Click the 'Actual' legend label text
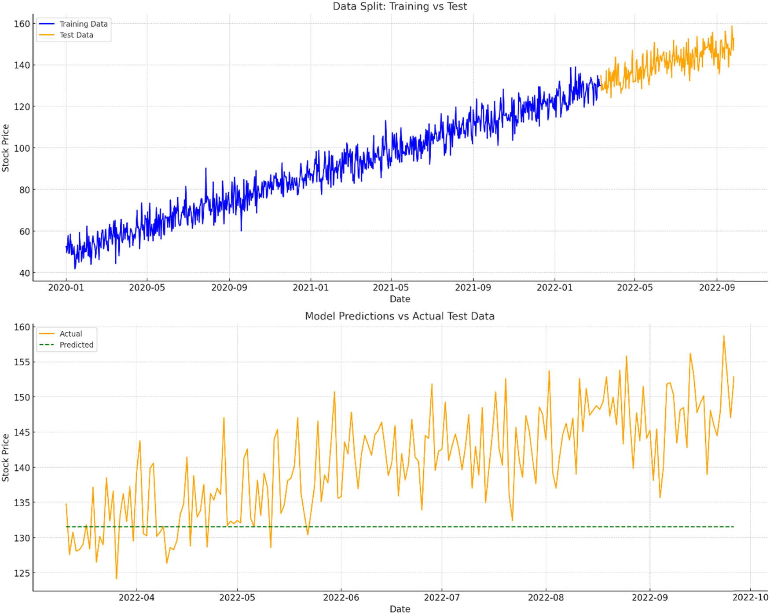The width and height of the screenshot is (770, 614). point(71,334)
